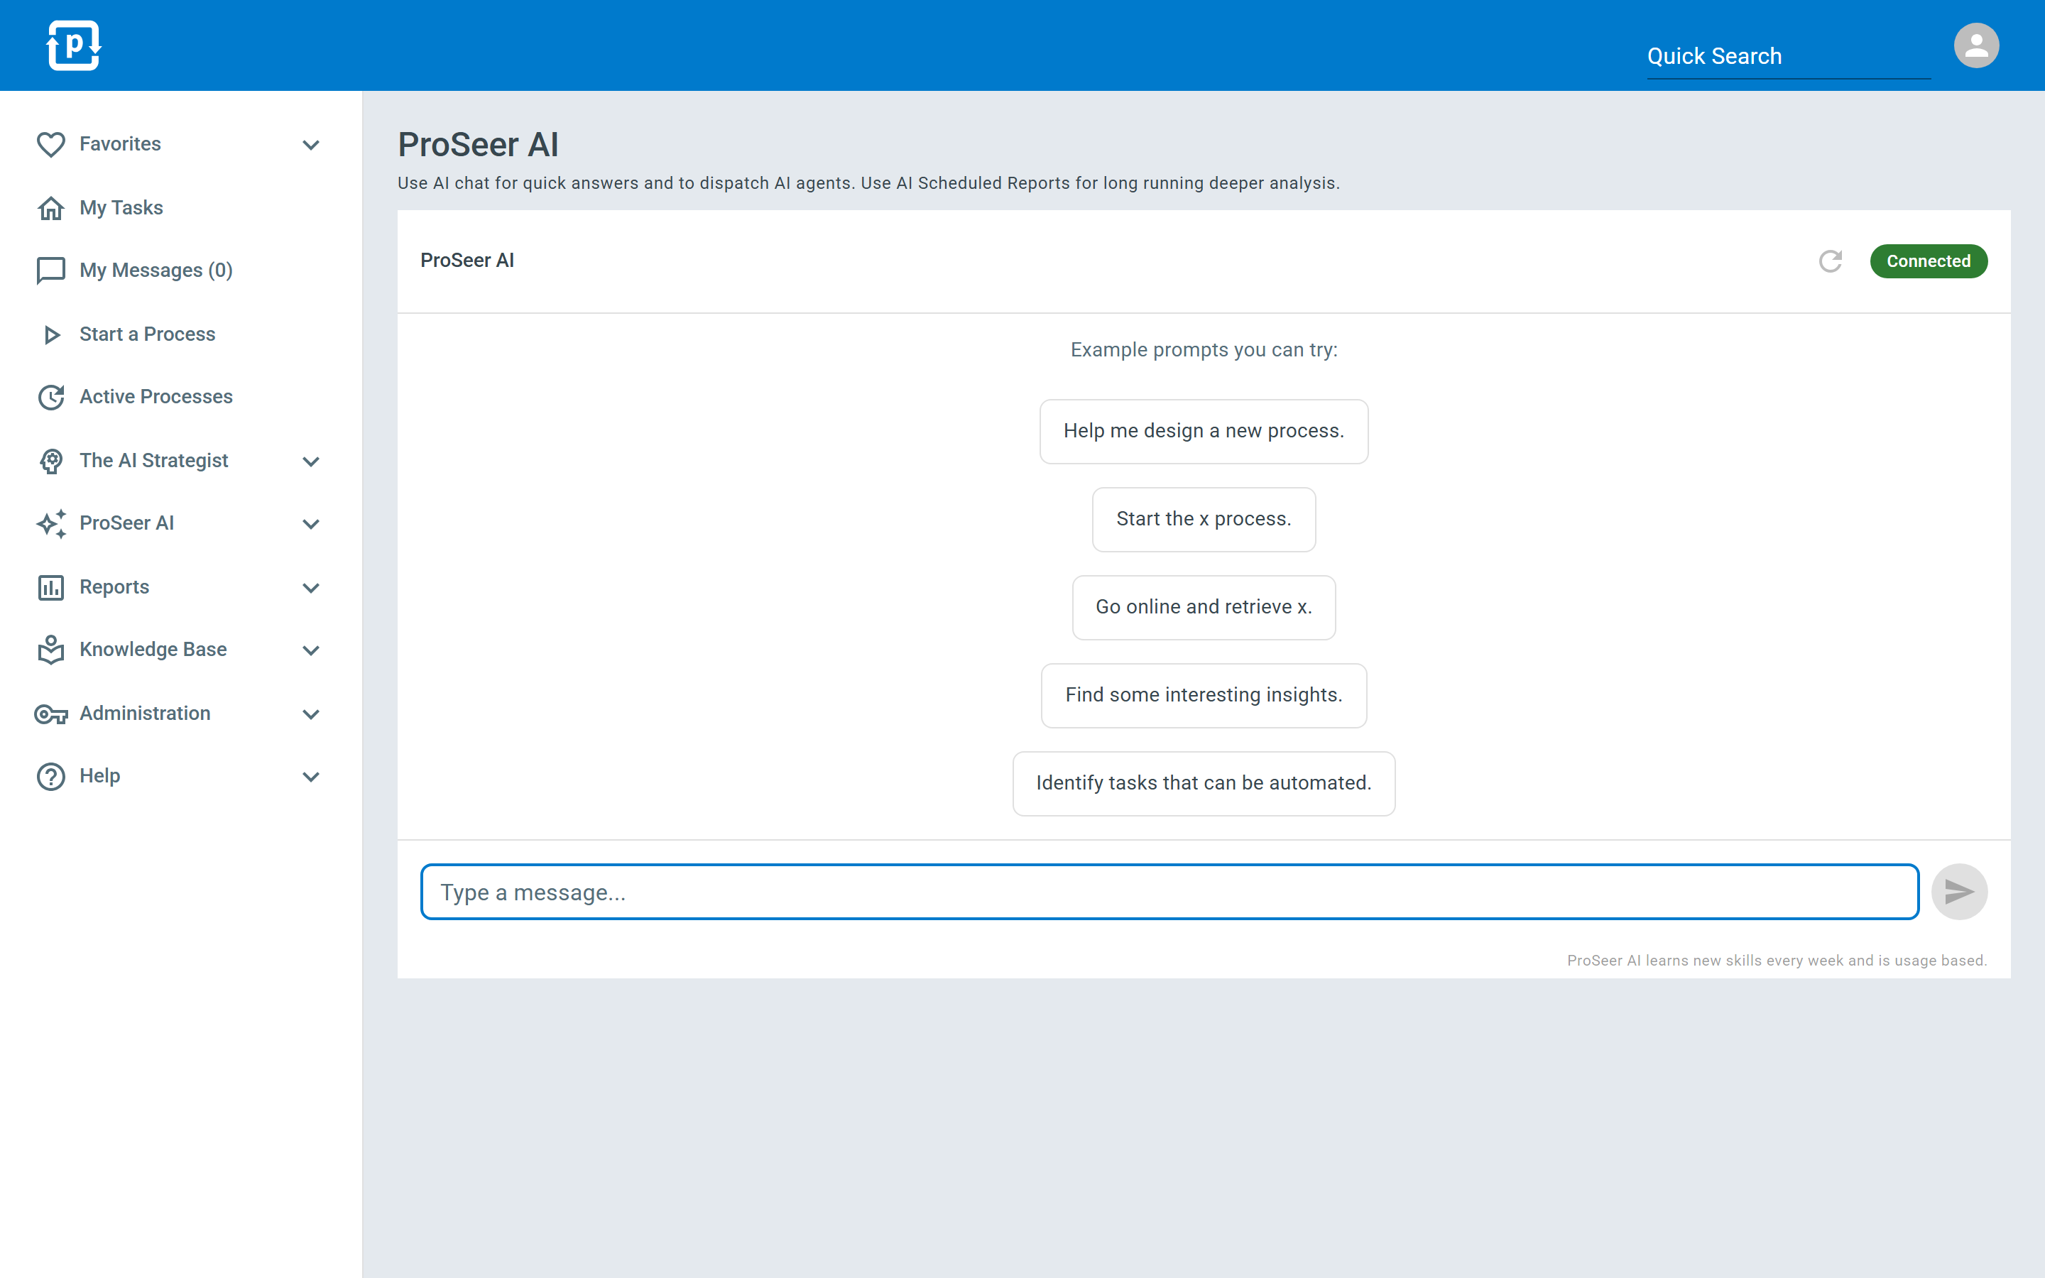2045x1278 pixels.
Task: Expand The AI Strategist chevron
Action: click(311, 461)
